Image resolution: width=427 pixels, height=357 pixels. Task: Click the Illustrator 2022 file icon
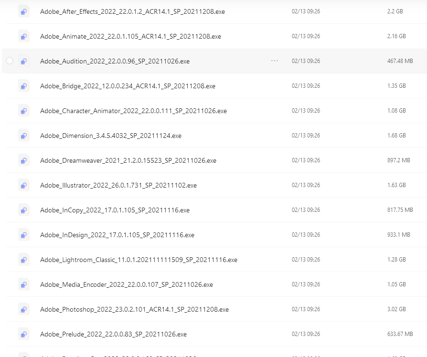click(24, 185)
